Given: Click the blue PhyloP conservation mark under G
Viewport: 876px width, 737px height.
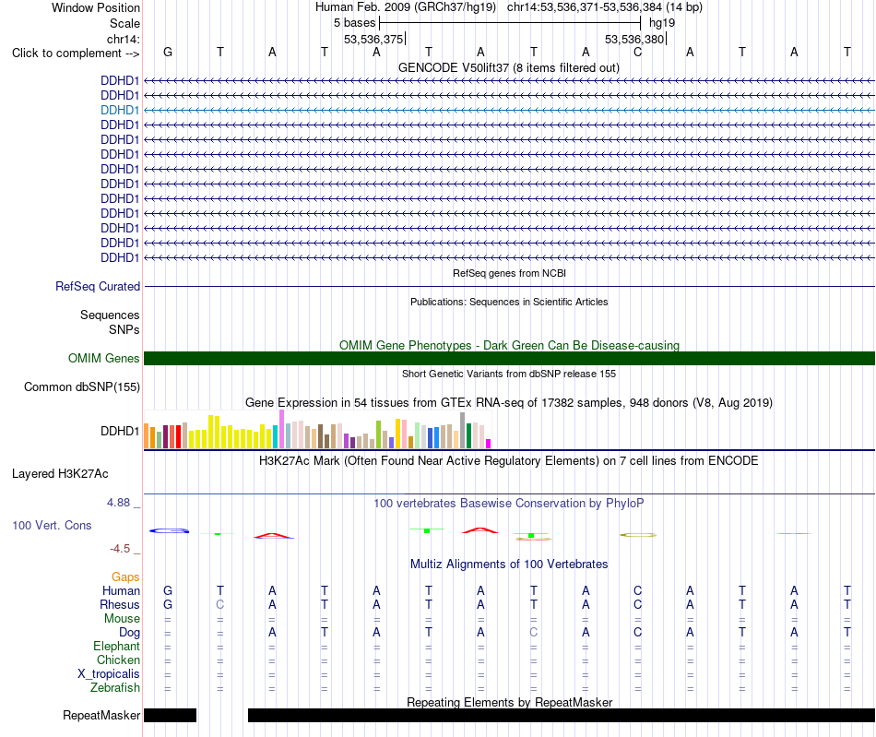Looking at the screenshot, I should [x=169, y=530].
